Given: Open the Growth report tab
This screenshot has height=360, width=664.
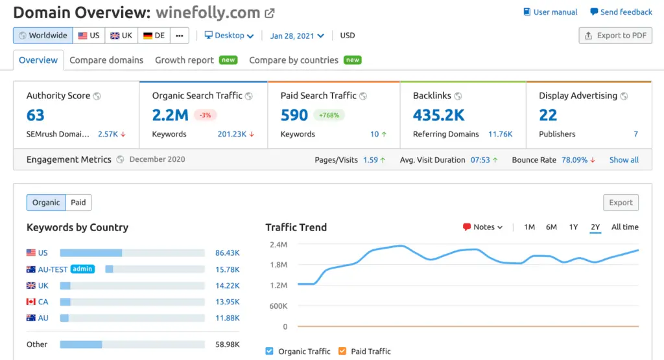Looking at the screenshot, I should [184, 60].
